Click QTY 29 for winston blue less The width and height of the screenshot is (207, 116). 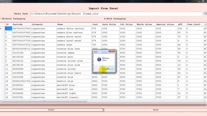pyautogui.click(x=181, y=49)
